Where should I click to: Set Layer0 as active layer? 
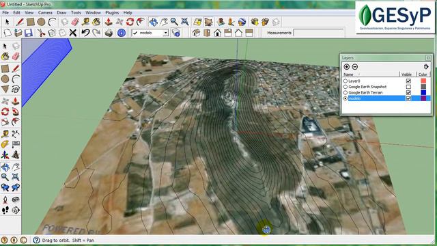coord(346,81)
